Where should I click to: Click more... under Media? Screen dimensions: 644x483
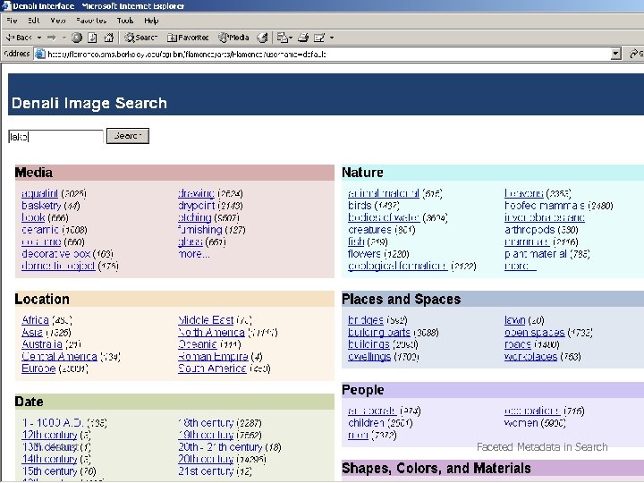point(193,254)
